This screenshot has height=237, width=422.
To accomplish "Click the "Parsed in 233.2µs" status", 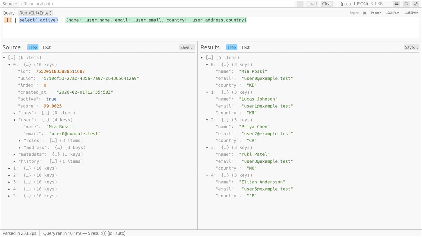I will 19,233.
